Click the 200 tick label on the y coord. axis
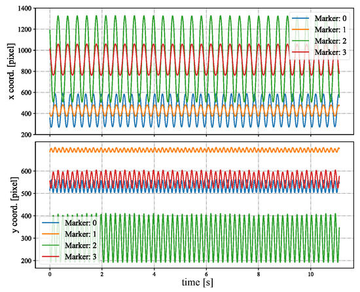The width and height of the screenshot is (360, 292). [x=27, y=261]
